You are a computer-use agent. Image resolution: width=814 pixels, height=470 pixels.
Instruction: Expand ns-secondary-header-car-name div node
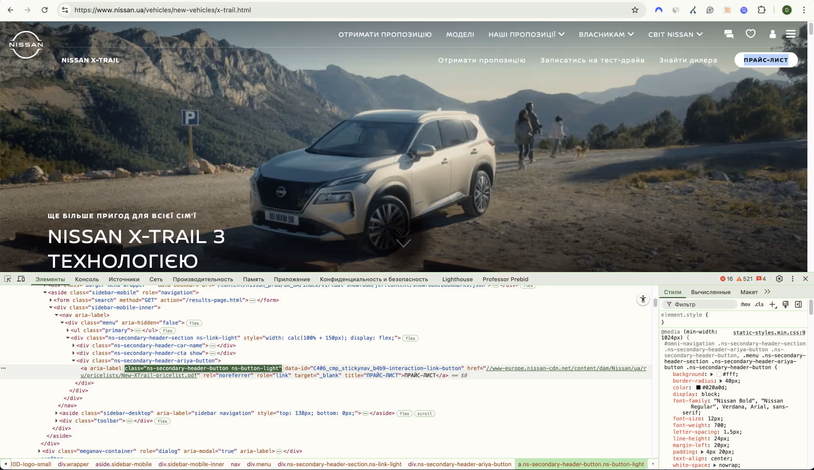click(x=74, y=346)
